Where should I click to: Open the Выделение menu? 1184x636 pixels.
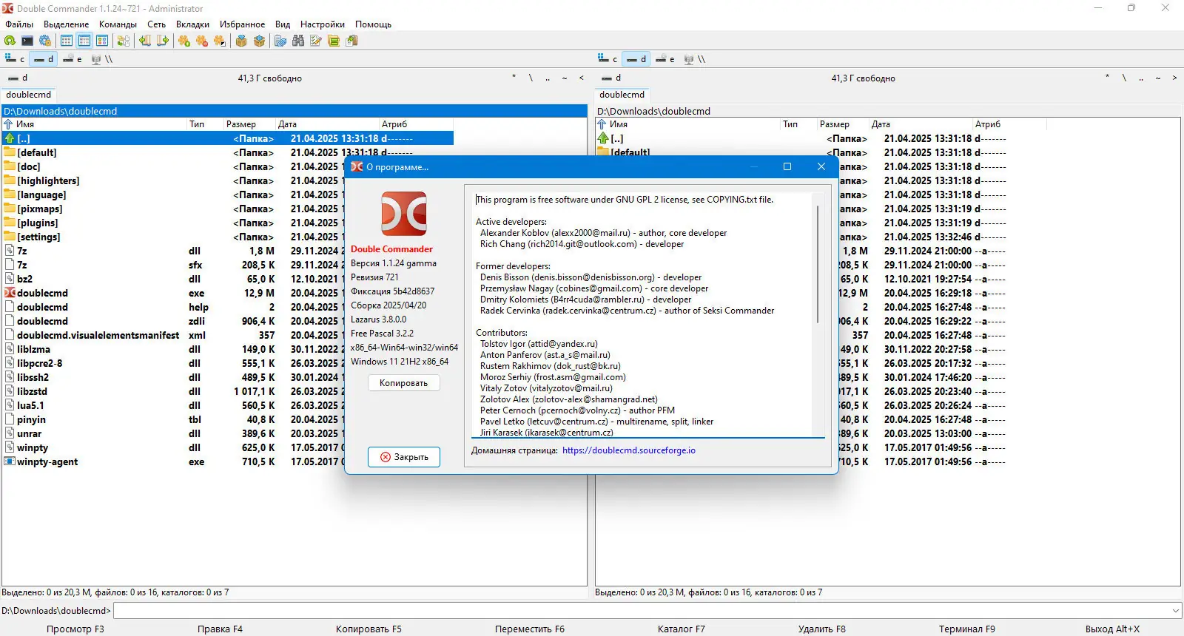click(66, 24)
